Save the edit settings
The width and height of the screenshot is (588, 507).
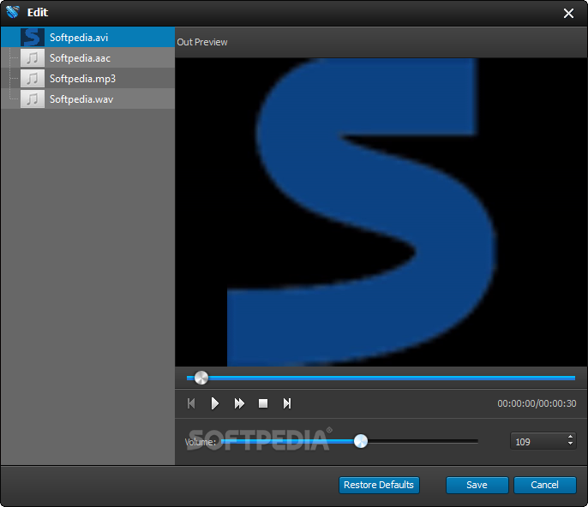coord(477,485)
